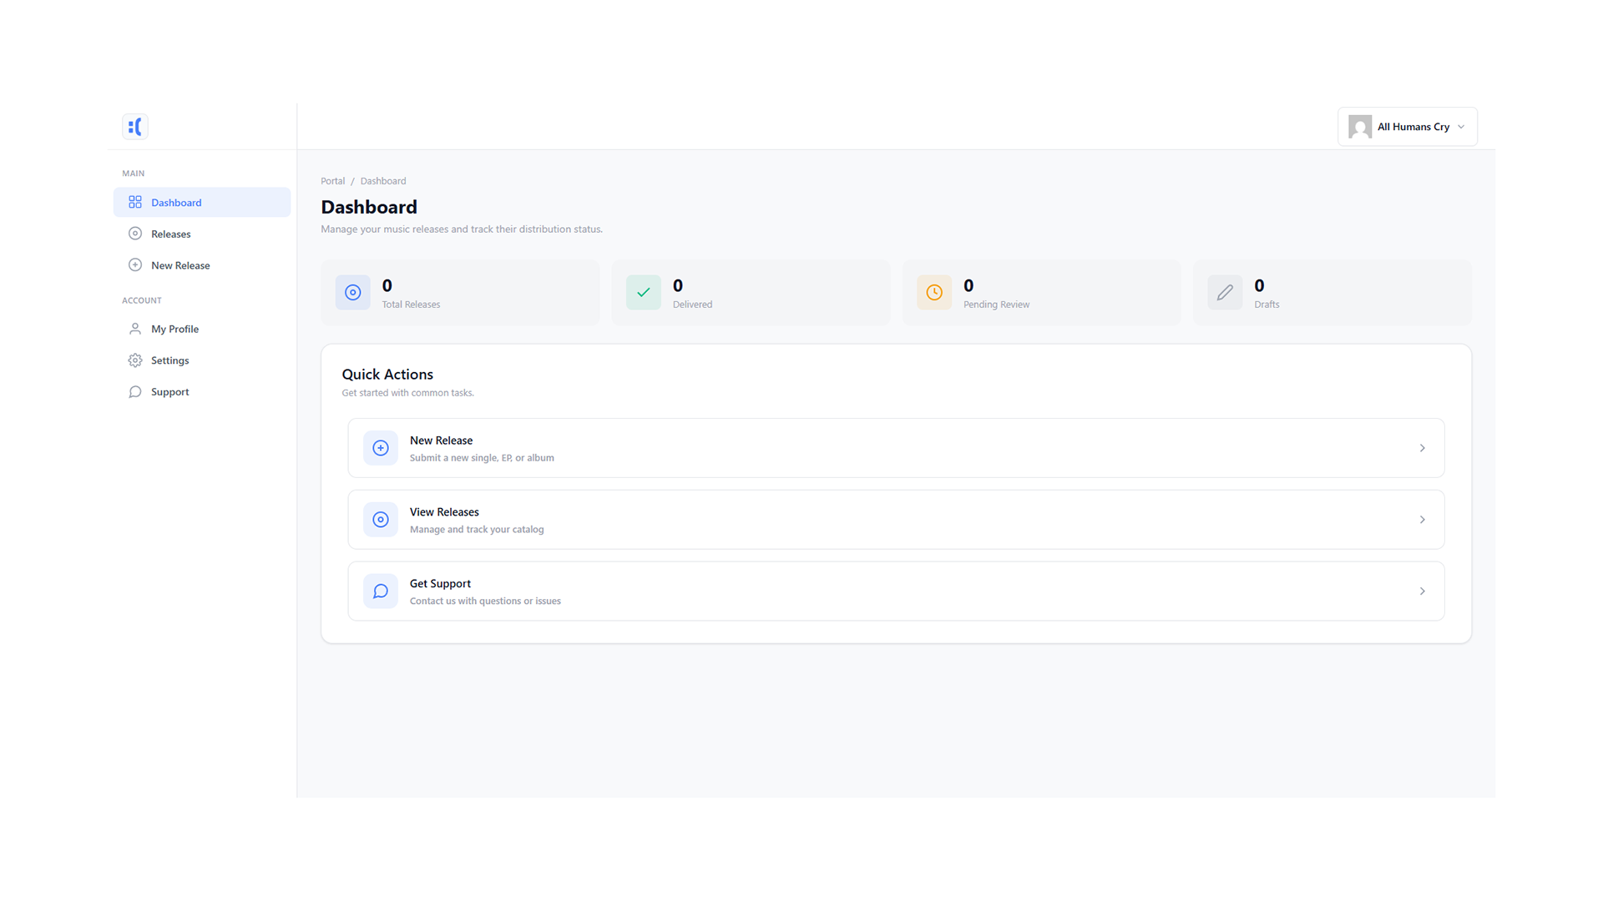Click the Dashboard grid icon in sidebar
Screen dimensions: 1603x901
pyautogui.click(x=135, y=203)
